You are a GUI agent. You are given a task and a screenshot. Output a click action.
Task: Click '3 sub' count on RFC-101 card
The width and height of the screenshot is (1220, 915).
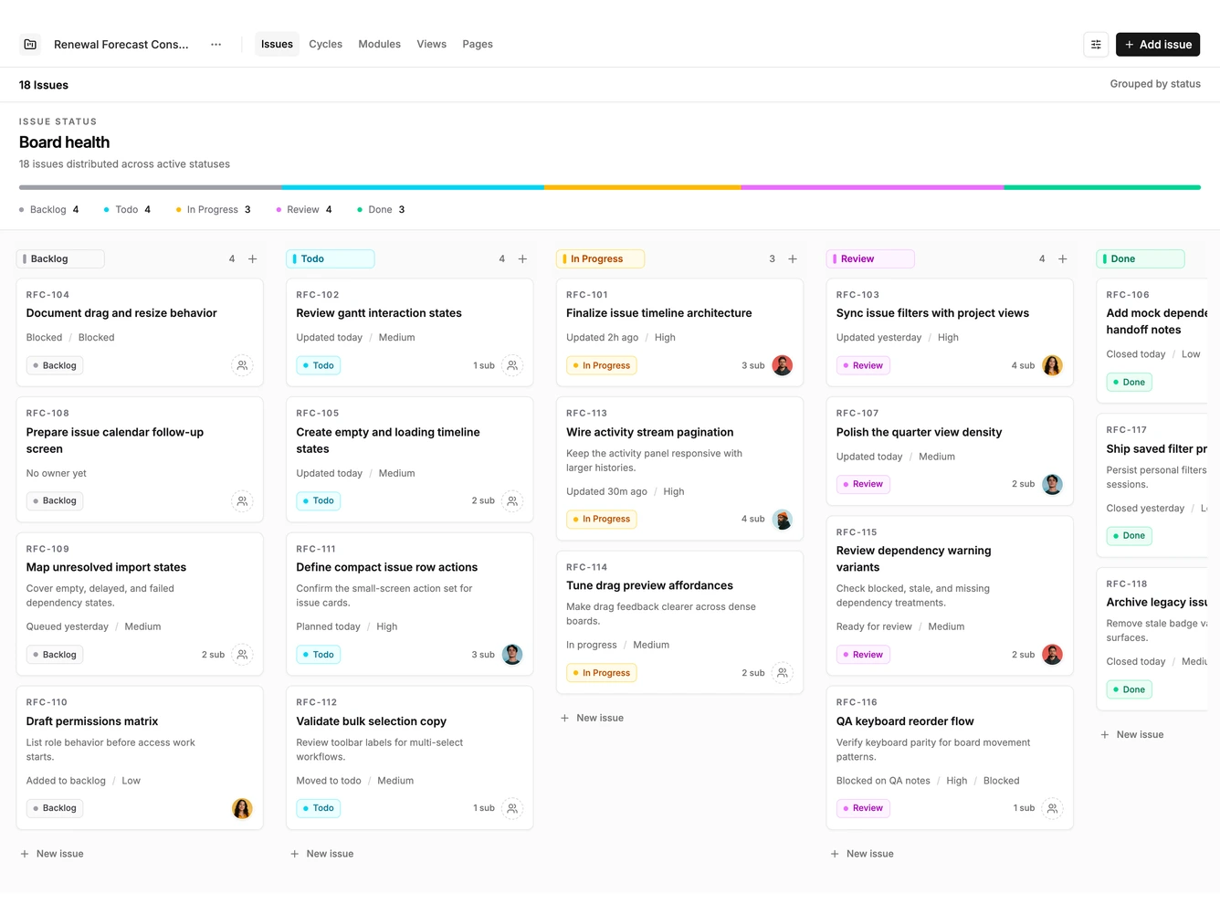tap(753, 365)
